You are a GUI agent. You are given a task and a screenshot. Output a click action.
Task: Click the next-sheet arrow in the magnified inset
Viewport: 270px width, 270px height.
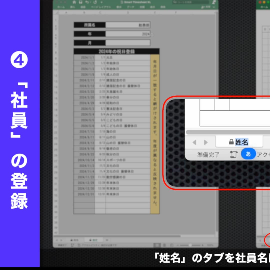[205, 142]
